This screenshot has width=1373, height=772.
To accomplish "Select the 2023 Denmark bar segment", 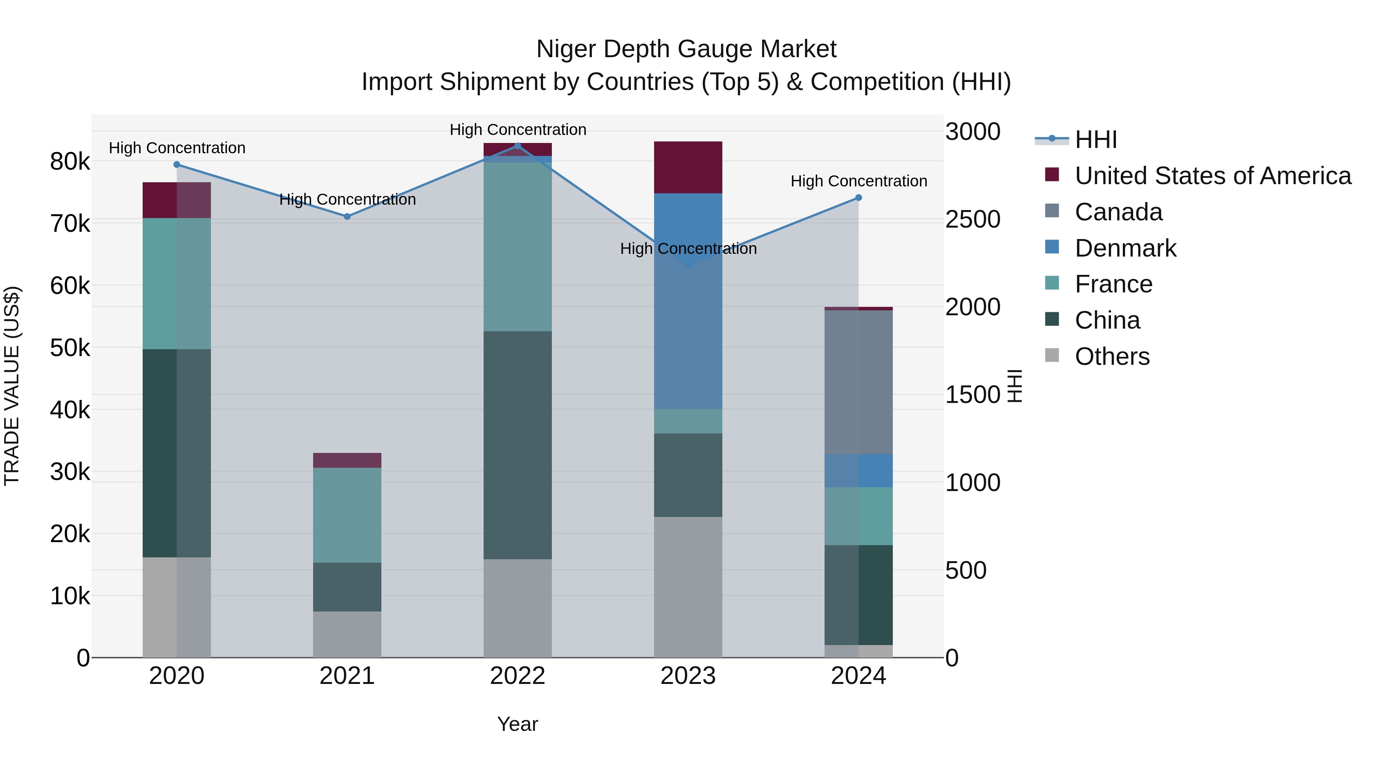I will pyautogui.click(x=688, y=301).
